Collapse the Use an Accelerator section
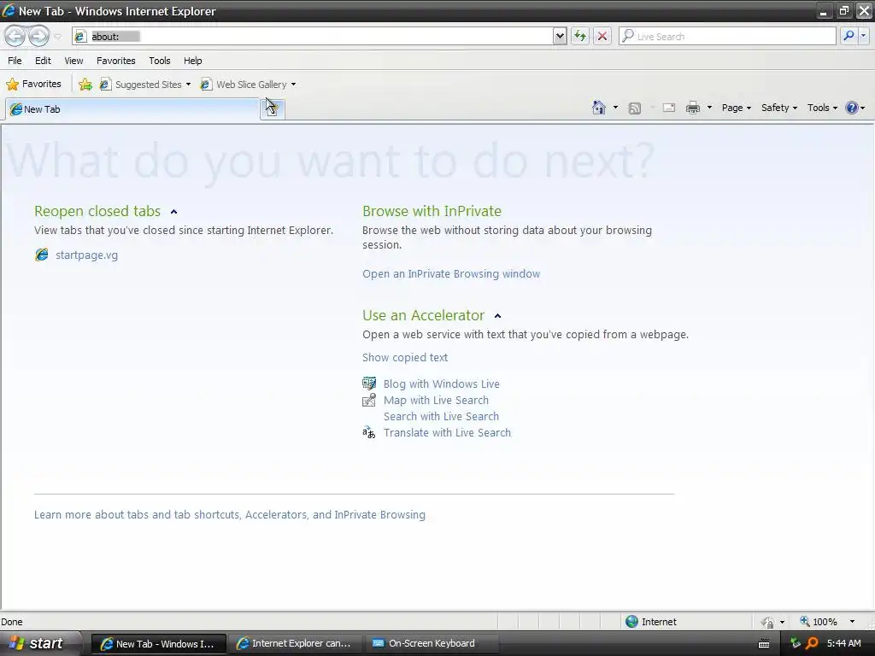Viewport: 875px width, 656px height. click(498, 316)
